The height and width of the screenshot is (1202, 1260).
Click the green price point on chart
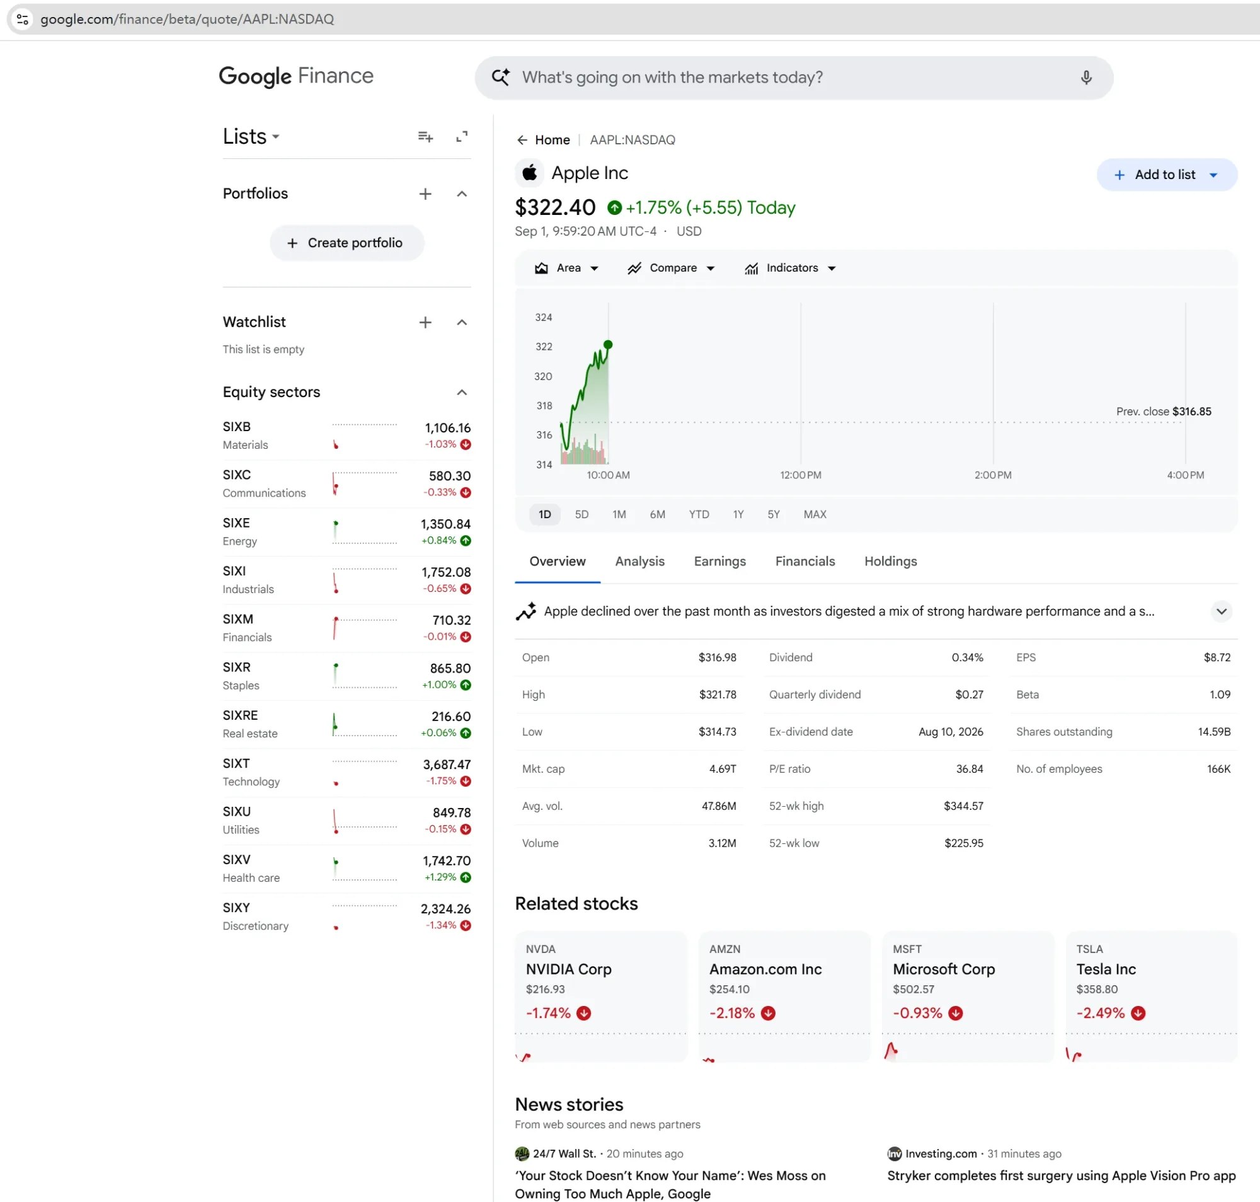point(607,345)
